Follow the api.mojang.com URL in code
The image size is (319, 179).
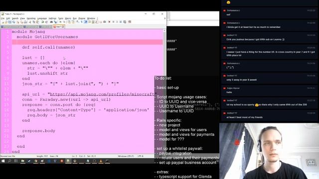click(x=102, y=94)
